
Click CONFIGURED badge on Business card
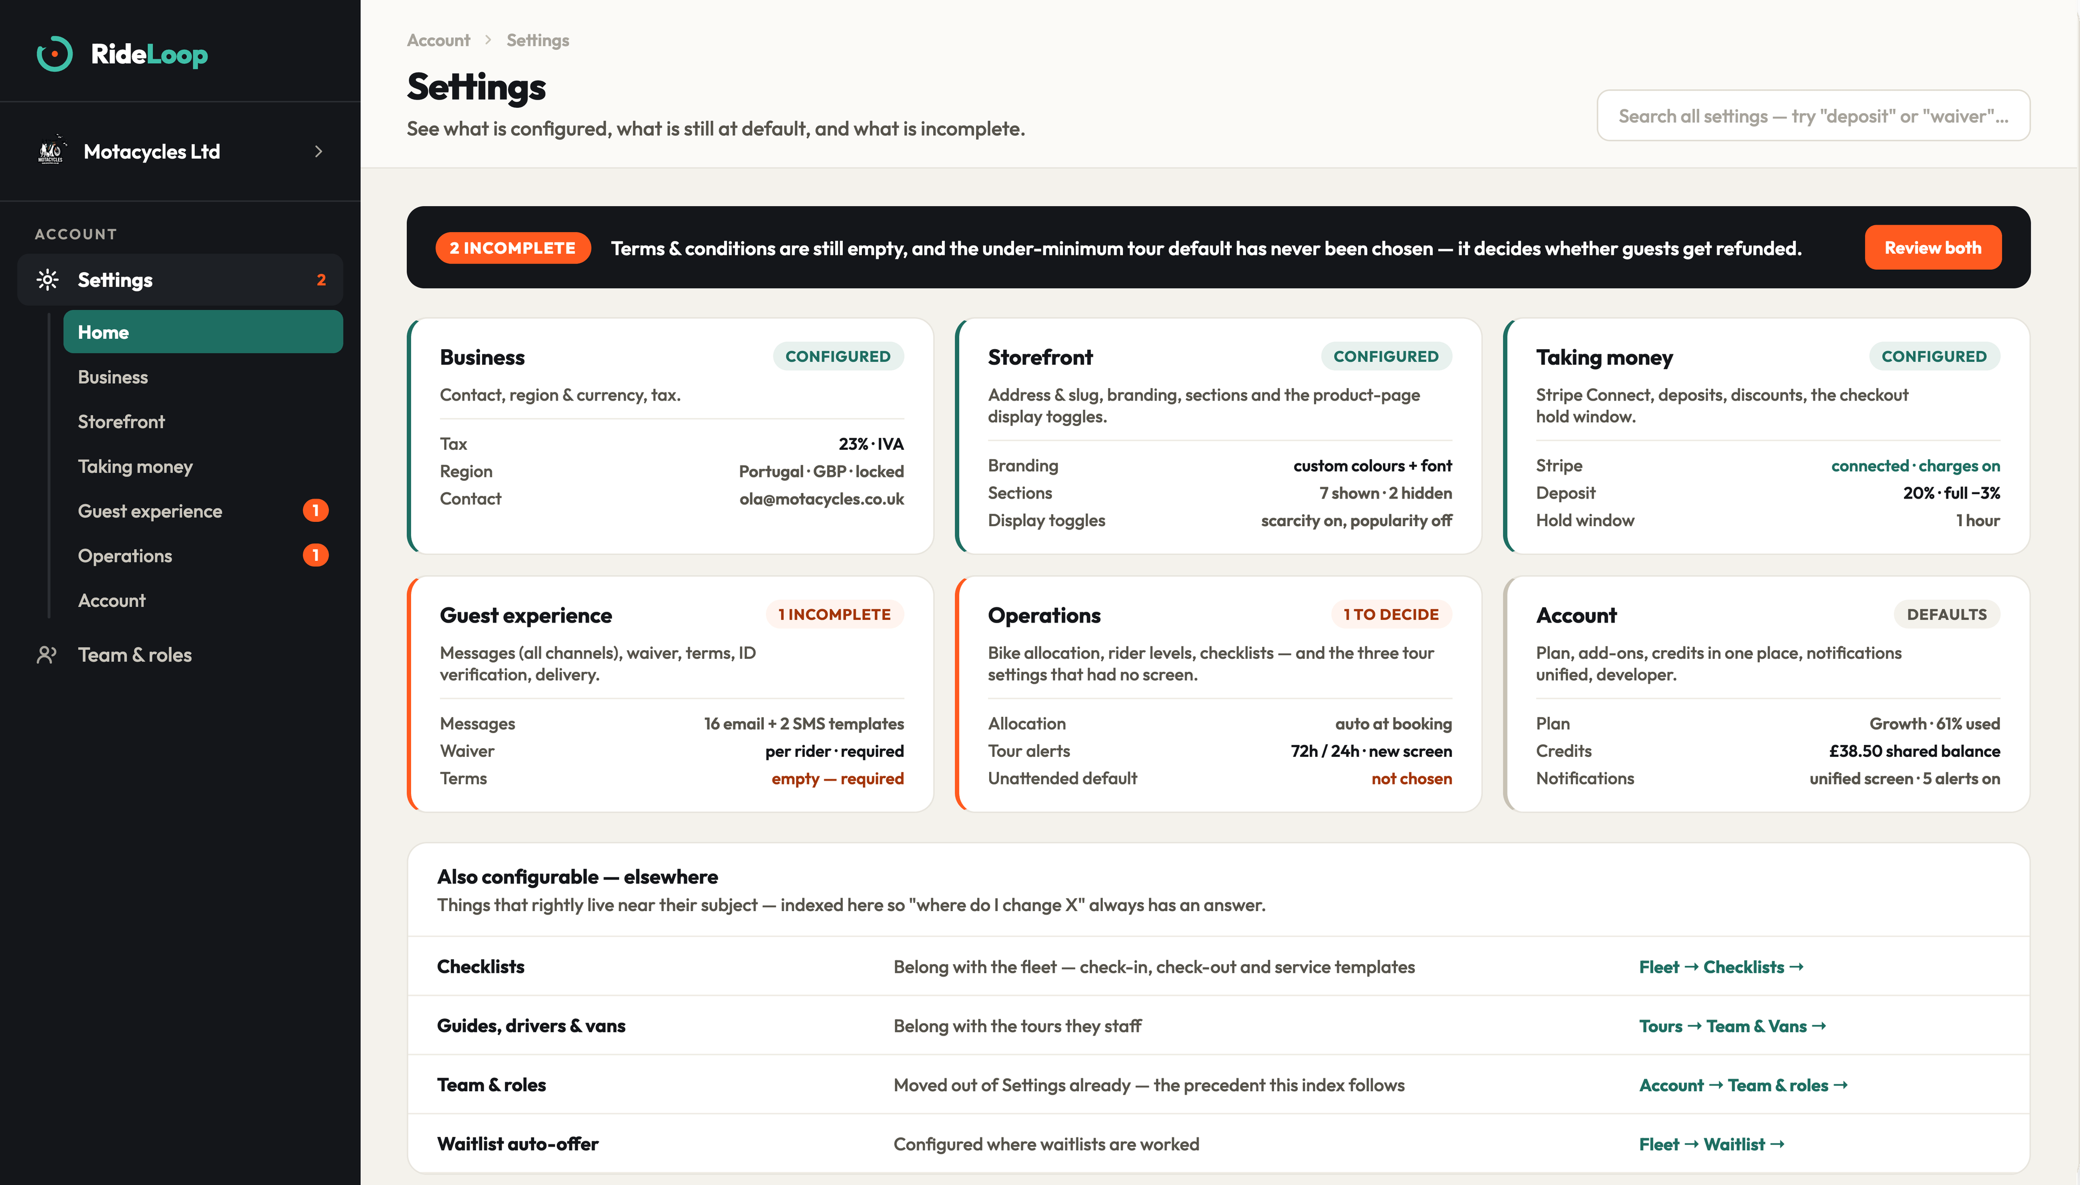[838, 357]
